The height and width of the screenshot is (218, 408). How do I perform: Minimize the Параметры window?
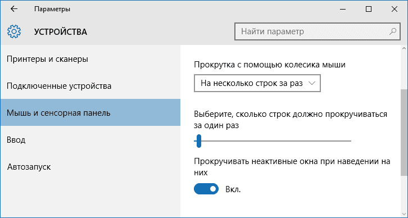tap(343, 9)
